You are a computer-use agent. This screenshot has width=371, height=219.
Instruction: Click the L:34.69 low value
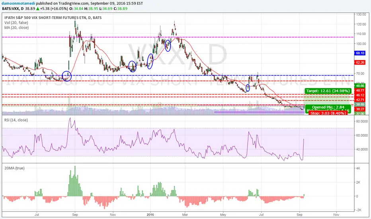105,8
